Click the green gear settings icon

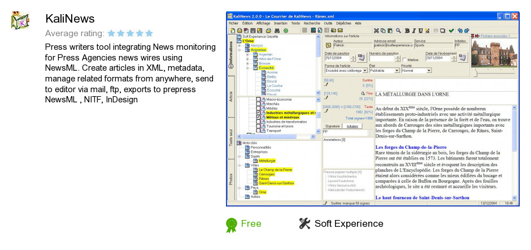click(x=285, y=31)
